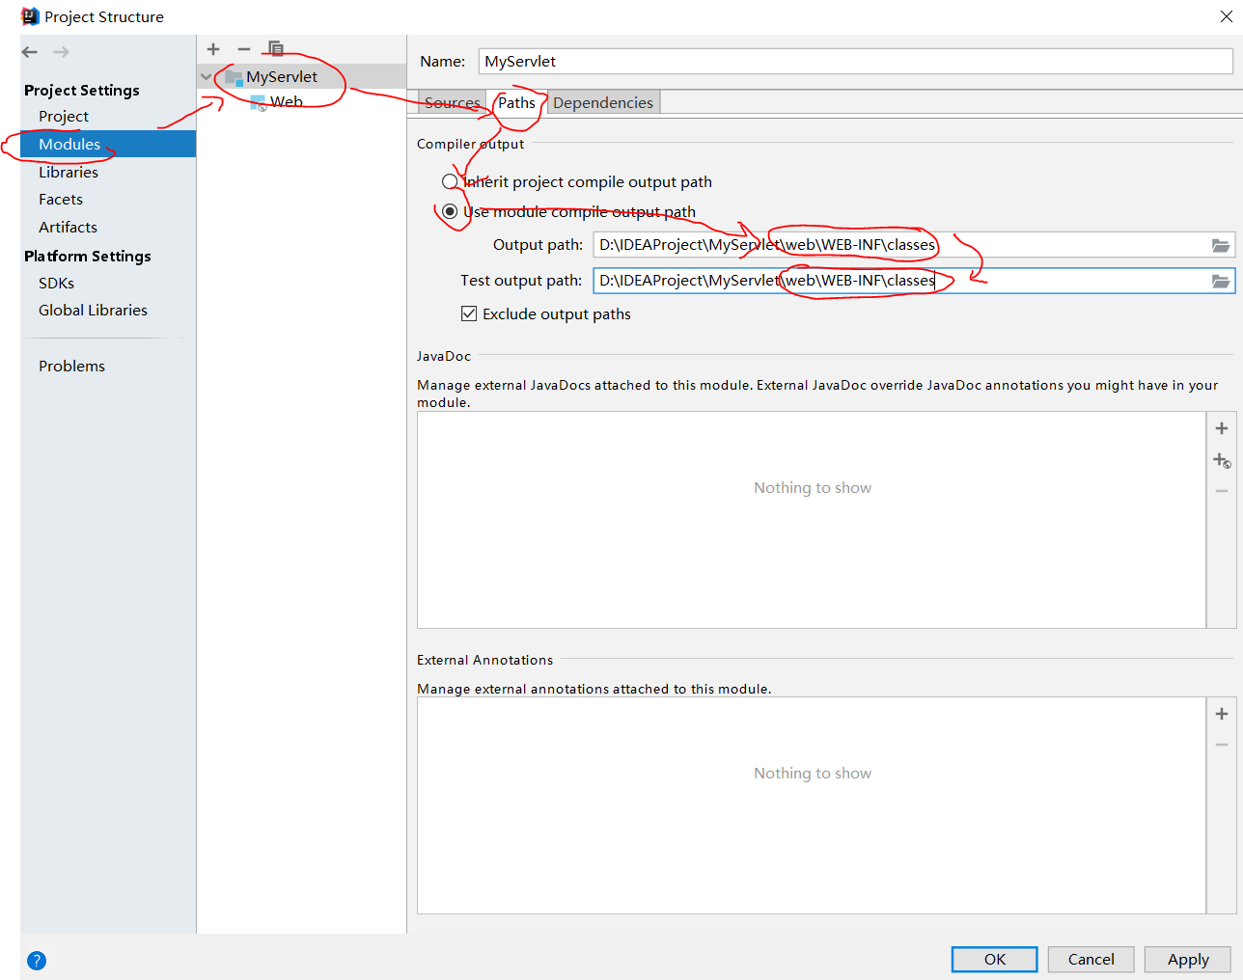1243x980 pixels.
Task: Open help with question mark icon
Action: 37,961
